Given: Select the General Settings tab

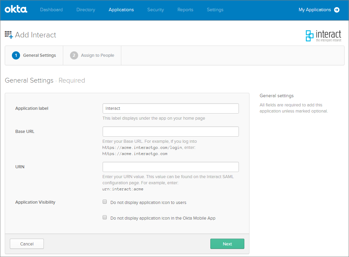Looking at the screenshot, I should pos(34,55).
